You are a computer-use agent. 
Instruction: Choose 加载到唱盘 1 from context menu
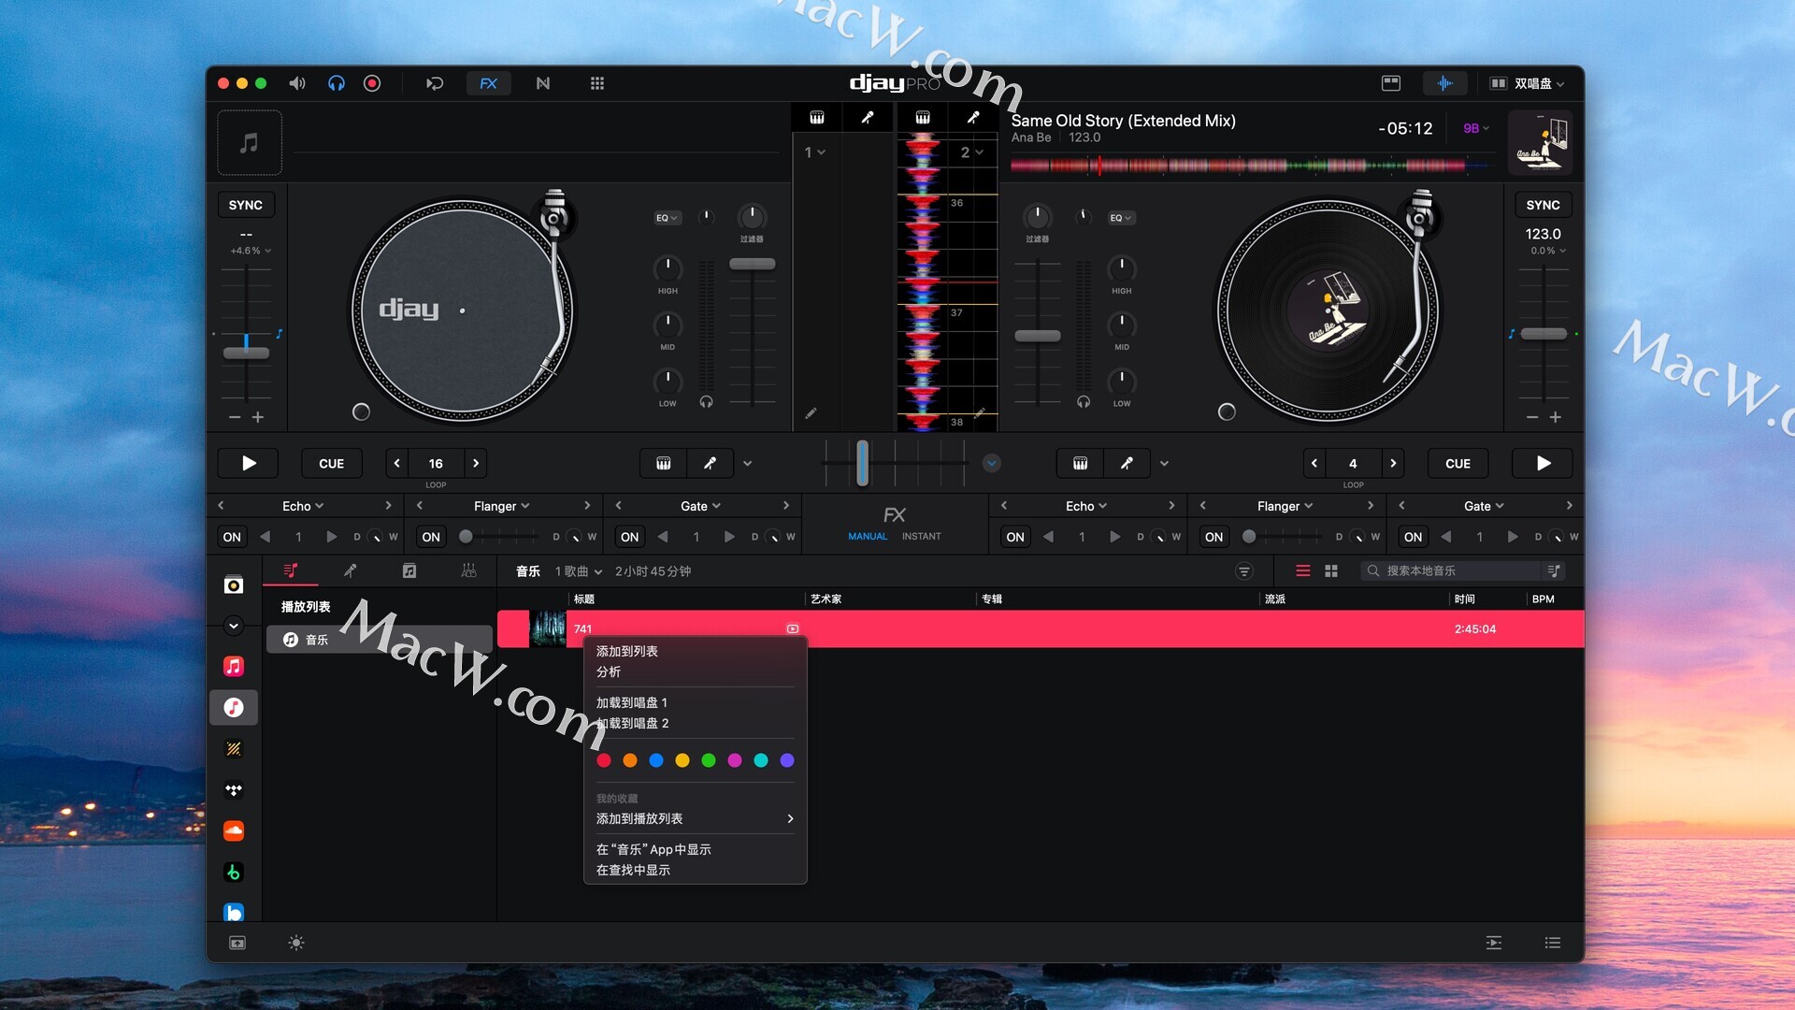click(695, 702)
